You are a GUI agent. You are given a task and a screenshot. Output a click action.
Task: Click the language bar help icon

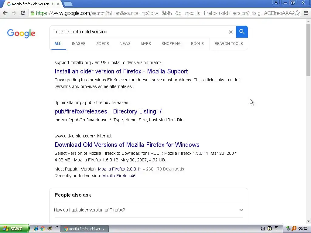coord(270,228)
